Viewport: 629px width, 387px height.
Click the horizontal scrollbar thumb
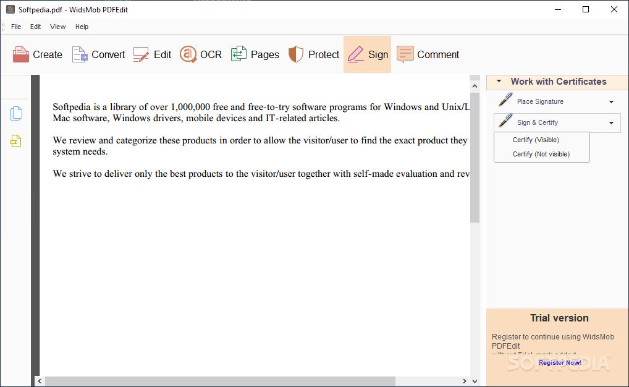(220, 381)
